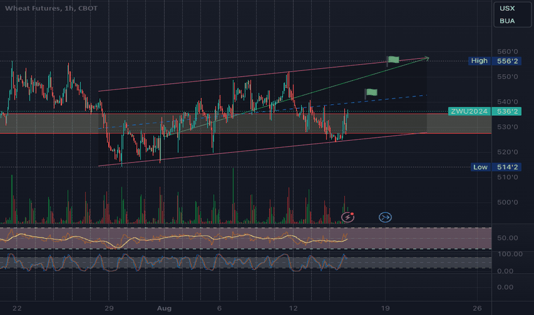Click the BUA unit label
This screenshot has width=534, height=315.
pyautogui.click(x=507, y=21)
